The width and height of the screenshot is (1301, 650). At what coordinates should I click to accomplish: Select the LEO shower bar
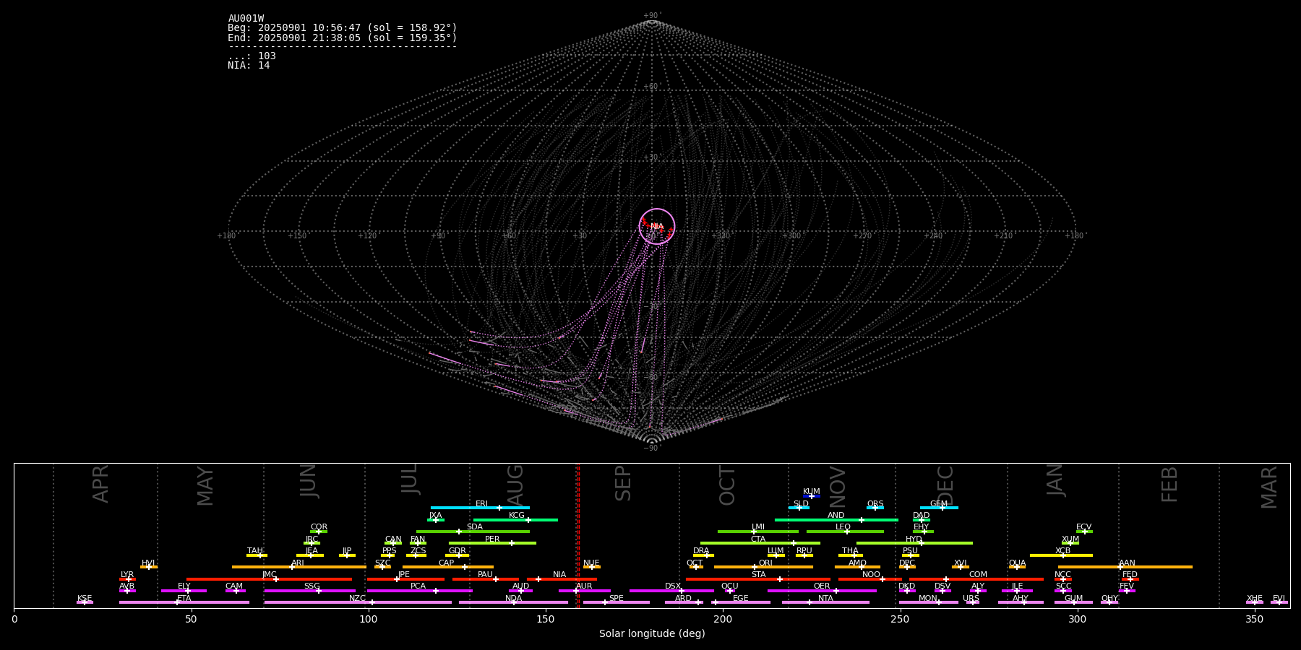click(845, 532)
